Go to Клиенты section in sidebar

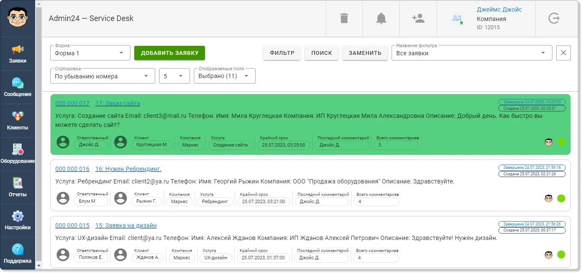(18, 121)
